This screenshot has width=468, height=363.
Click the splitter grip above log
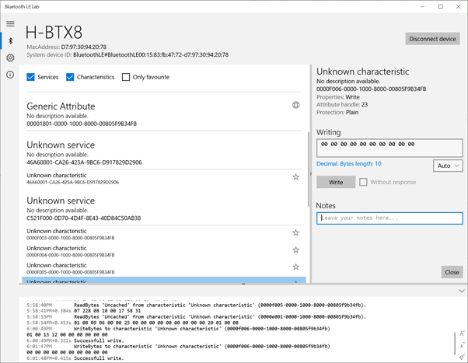[243, 284]
